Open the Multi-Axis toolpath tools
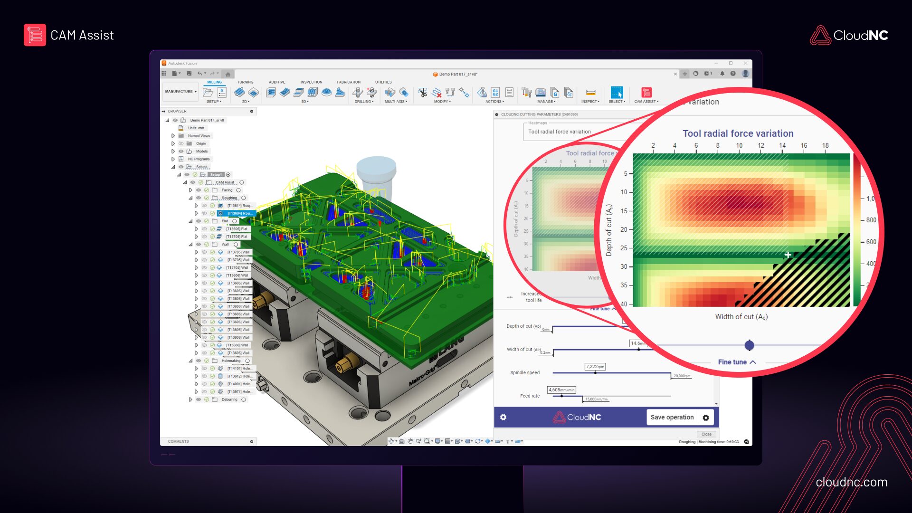912x513 pixels. pos(396,101)
